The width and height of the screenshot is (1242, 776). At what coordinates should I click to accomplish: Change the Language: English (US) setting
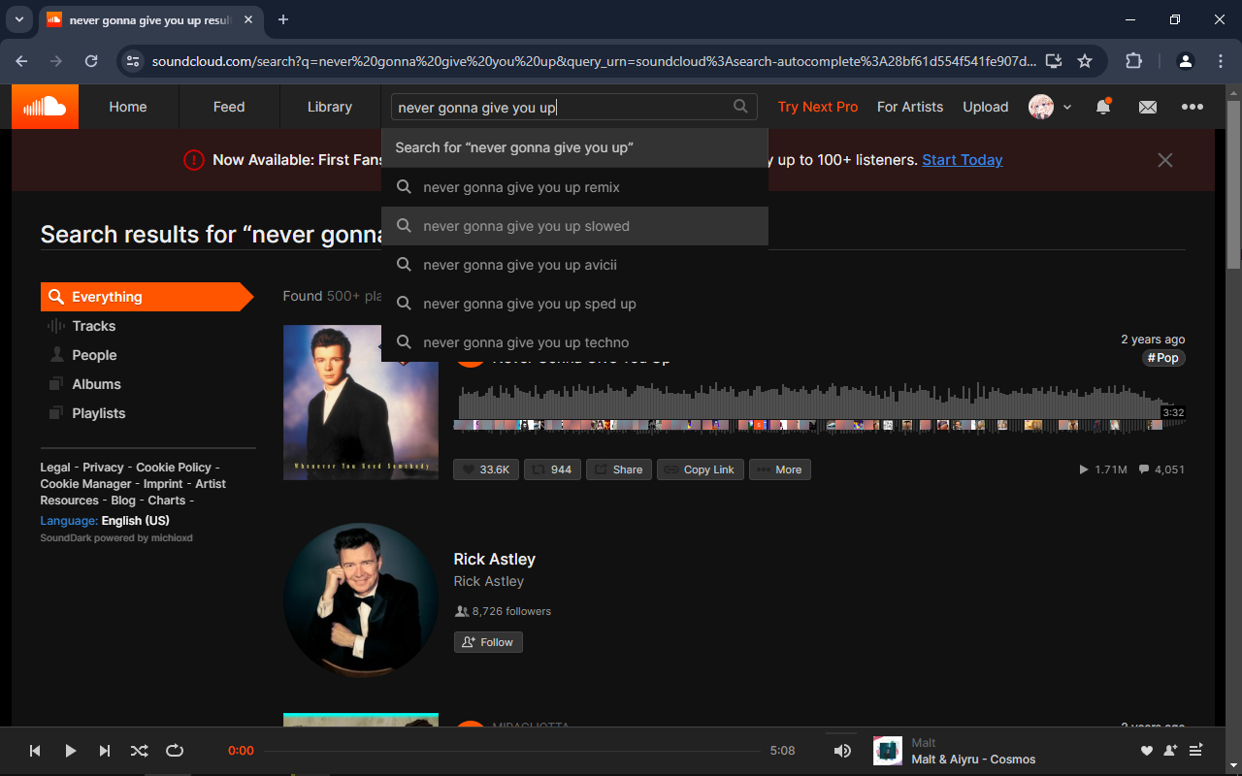[105, 521]
